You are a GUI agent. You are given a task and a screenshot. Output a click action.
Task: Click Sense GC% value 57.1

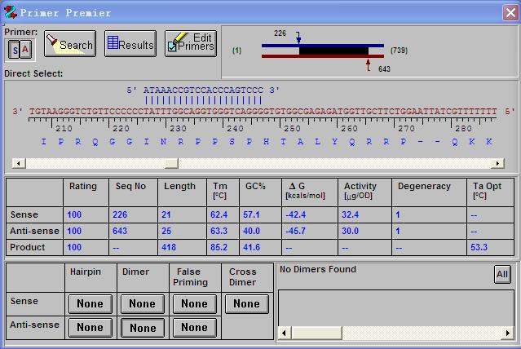tap(251, 214)
